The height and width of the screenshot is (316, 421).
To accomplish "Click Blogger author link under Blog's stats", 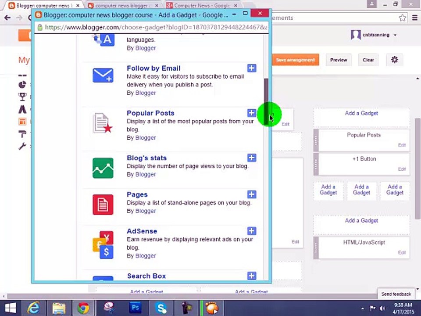I will [x=146, y=174].
